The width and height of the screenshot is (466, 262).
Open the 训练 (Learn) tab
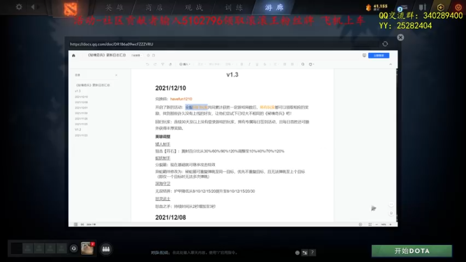coord(234,8)
